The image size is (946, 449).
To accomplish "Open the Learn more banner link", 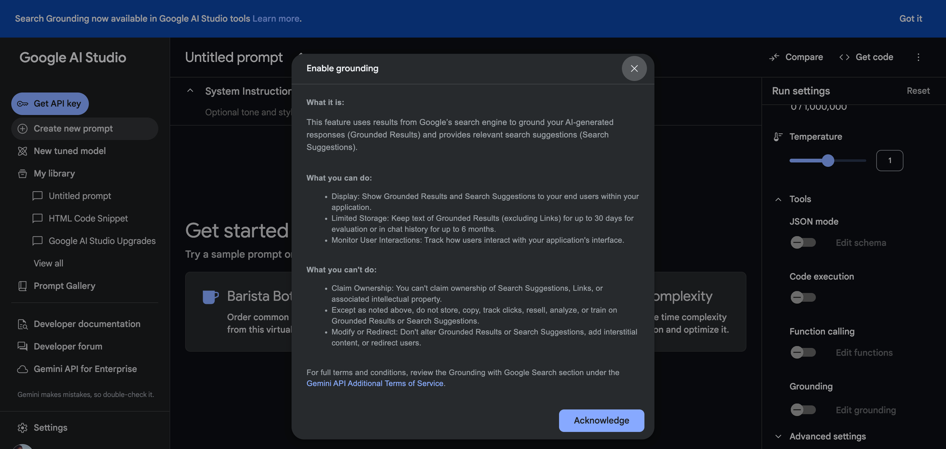I will [x=276, y=18].
